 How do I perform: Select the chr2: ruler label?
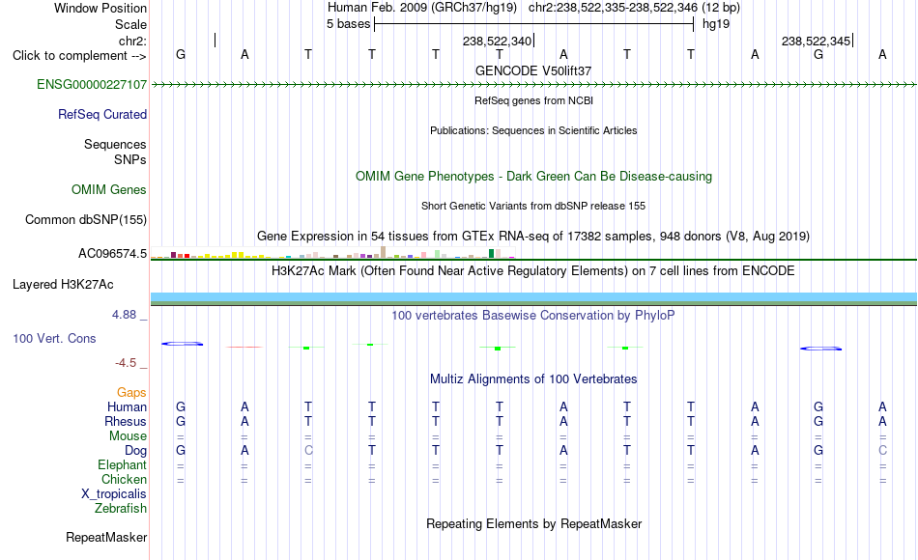point(132,41)
